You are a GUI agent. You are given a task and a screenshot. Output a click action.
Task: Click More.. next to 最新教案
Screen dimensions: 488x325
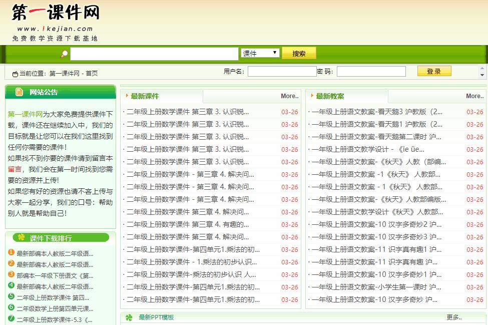pyautogui.click(x=473, y=96)
